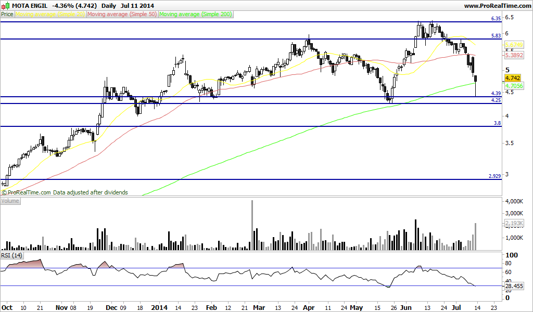This screenshot has height=312, width=533.
Task: Click the 1,000K volume axis value
Action: click(x=514, y=238)
